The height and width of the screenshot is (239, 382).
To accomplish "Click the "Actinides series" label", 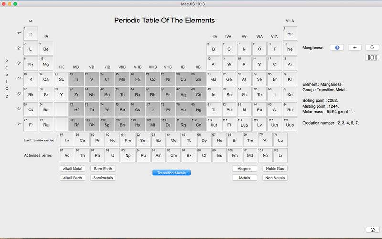I will [38, 155].
